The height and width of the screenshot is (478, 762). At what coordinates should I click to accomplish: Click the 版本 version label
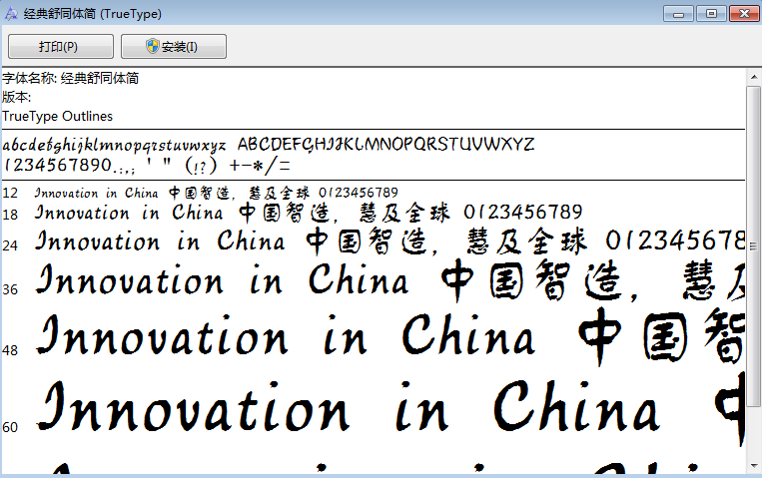[x=17, y=98]
